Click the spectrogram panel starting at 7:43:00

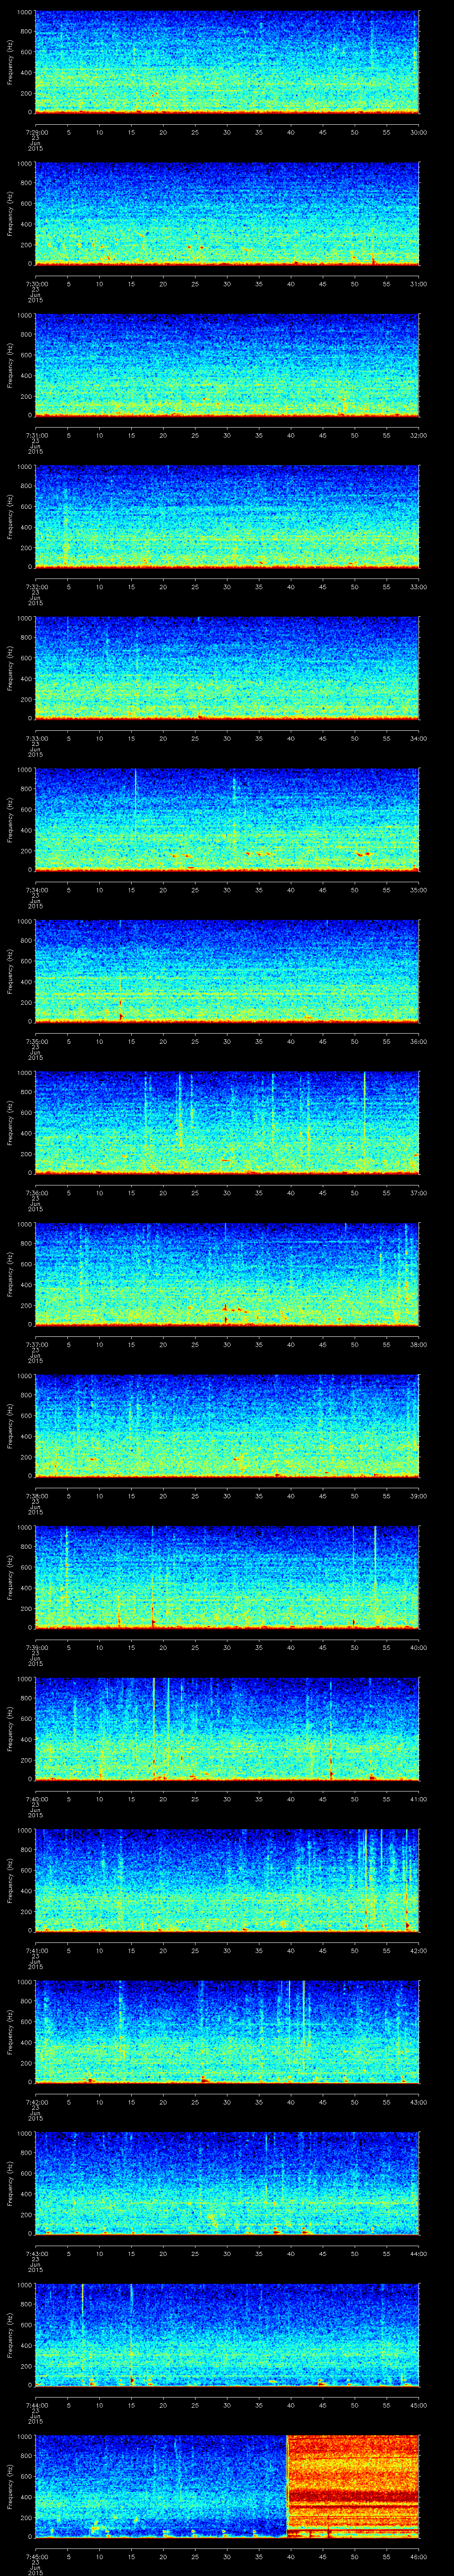(x=227, y=2183)
